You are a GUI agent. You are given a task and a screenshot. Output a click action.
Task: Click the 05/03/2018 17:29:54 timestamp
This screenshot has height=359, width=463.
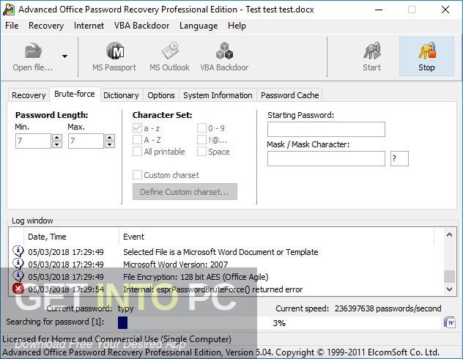[x=66, y=289]
